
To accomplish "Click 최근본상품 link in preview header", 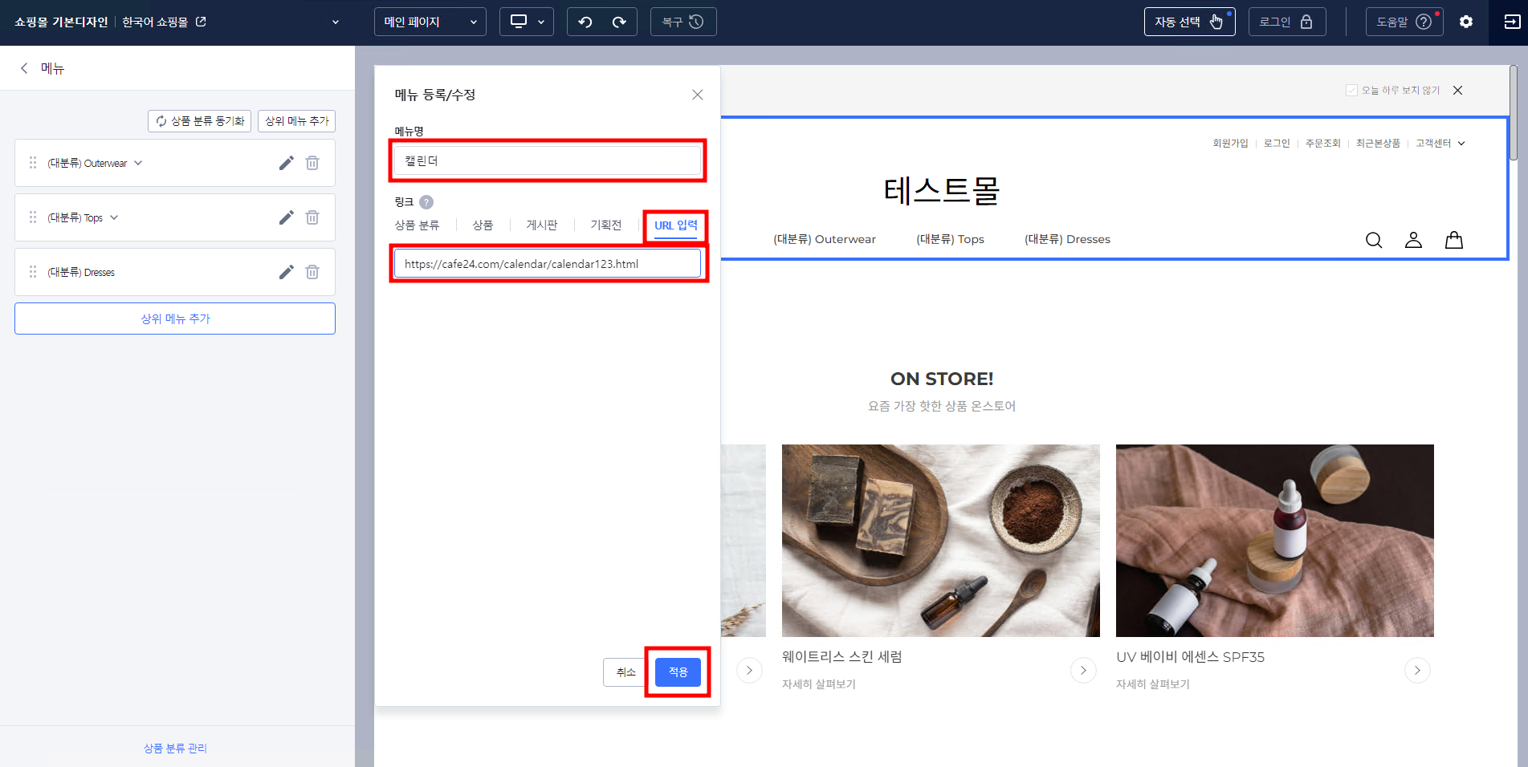I will (1378, 143).
